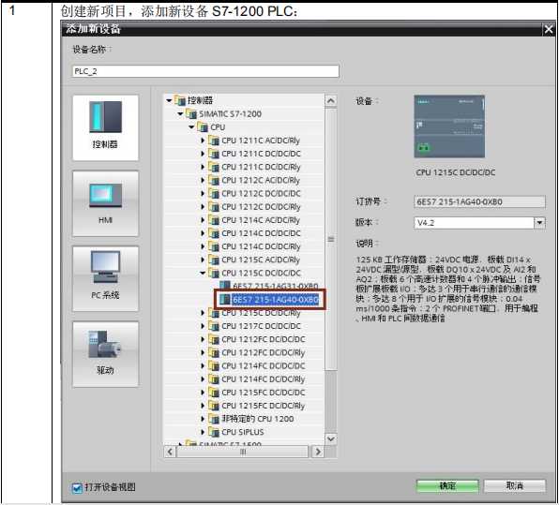Screen dimensions: 559x505
Task: Click folder icon of CPU SIPLUS
Action: tap(214, 432)
